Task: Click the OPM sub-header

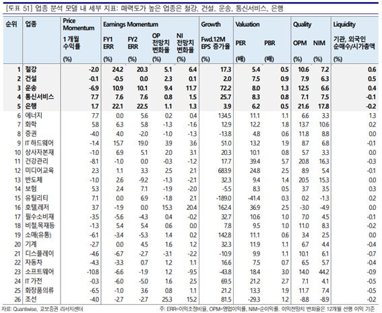Action: [x=300, y=43]
